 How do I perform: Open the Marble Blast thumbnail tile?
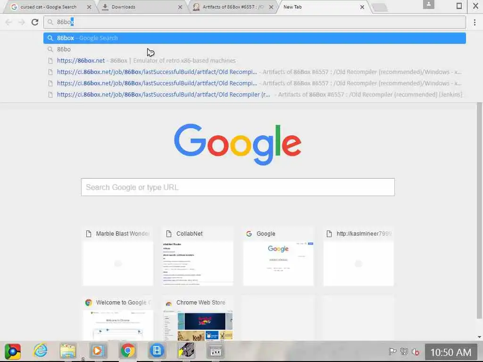pyautogui.click(x=118, y=256)
